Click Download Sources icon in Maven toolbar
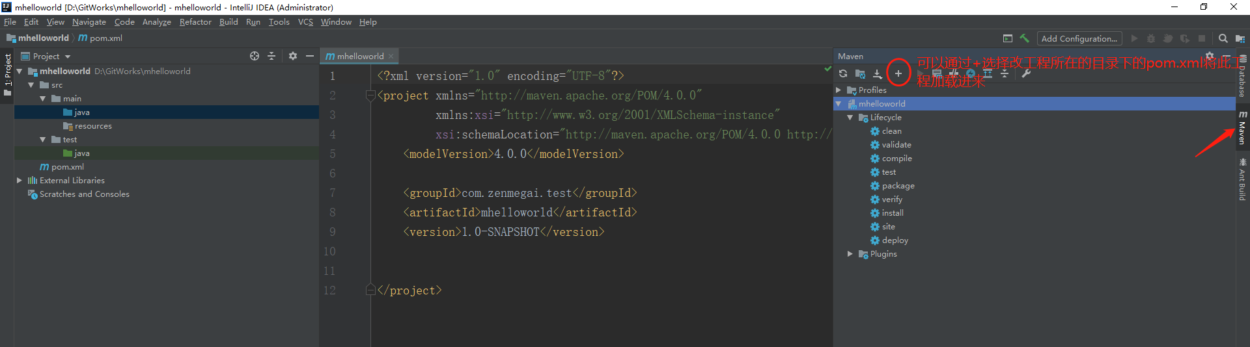This screenshot has width=1250, height=347. (x=878, y=73)
